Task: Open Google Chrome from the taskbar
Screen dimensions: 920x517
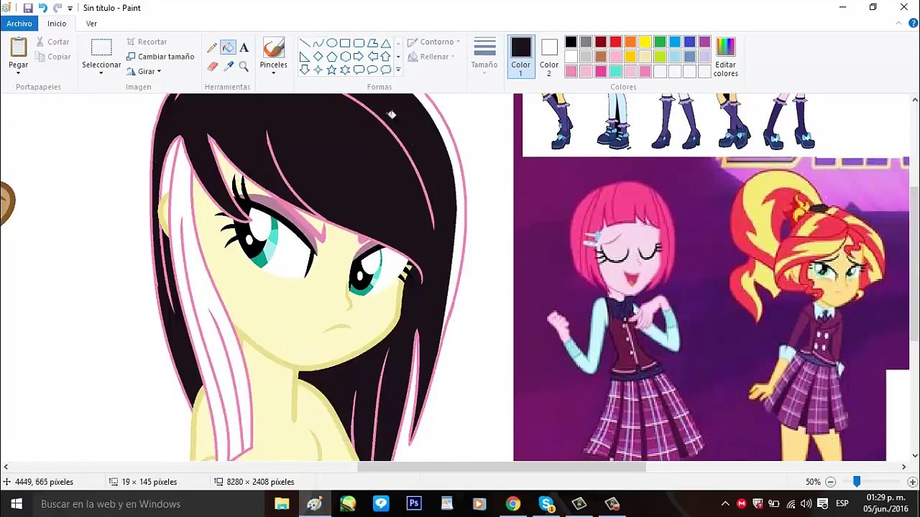Action: pyautogui.click(x=512, y=504)
